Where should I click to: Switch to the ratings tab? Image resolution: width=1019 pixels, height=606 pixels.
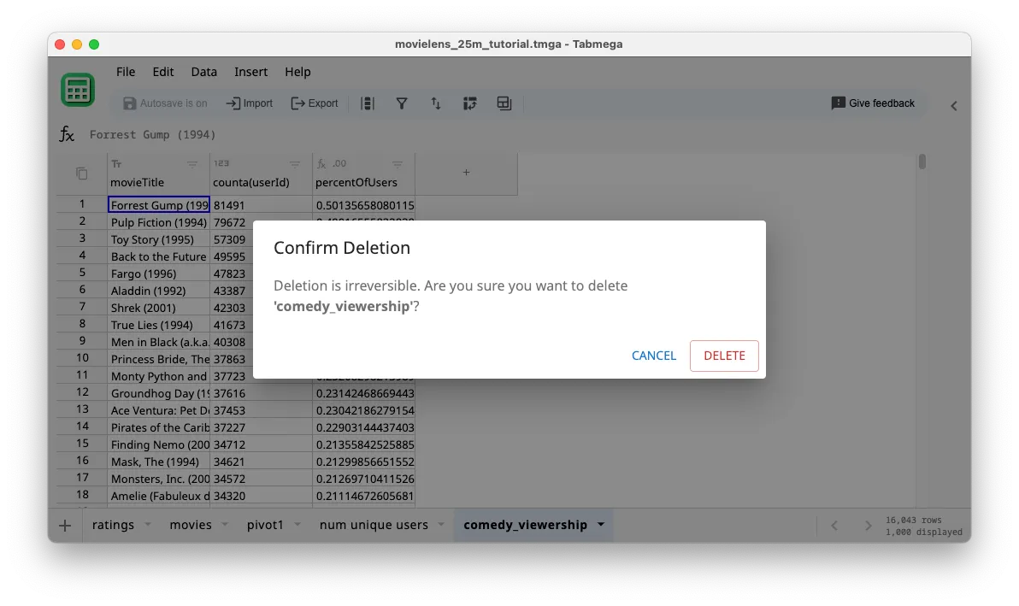[x=112, y=524]
